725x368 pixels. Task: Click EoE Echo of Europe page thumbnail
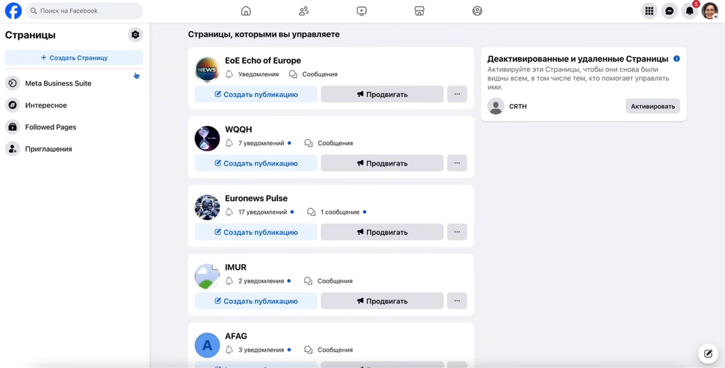click(207, 70)
